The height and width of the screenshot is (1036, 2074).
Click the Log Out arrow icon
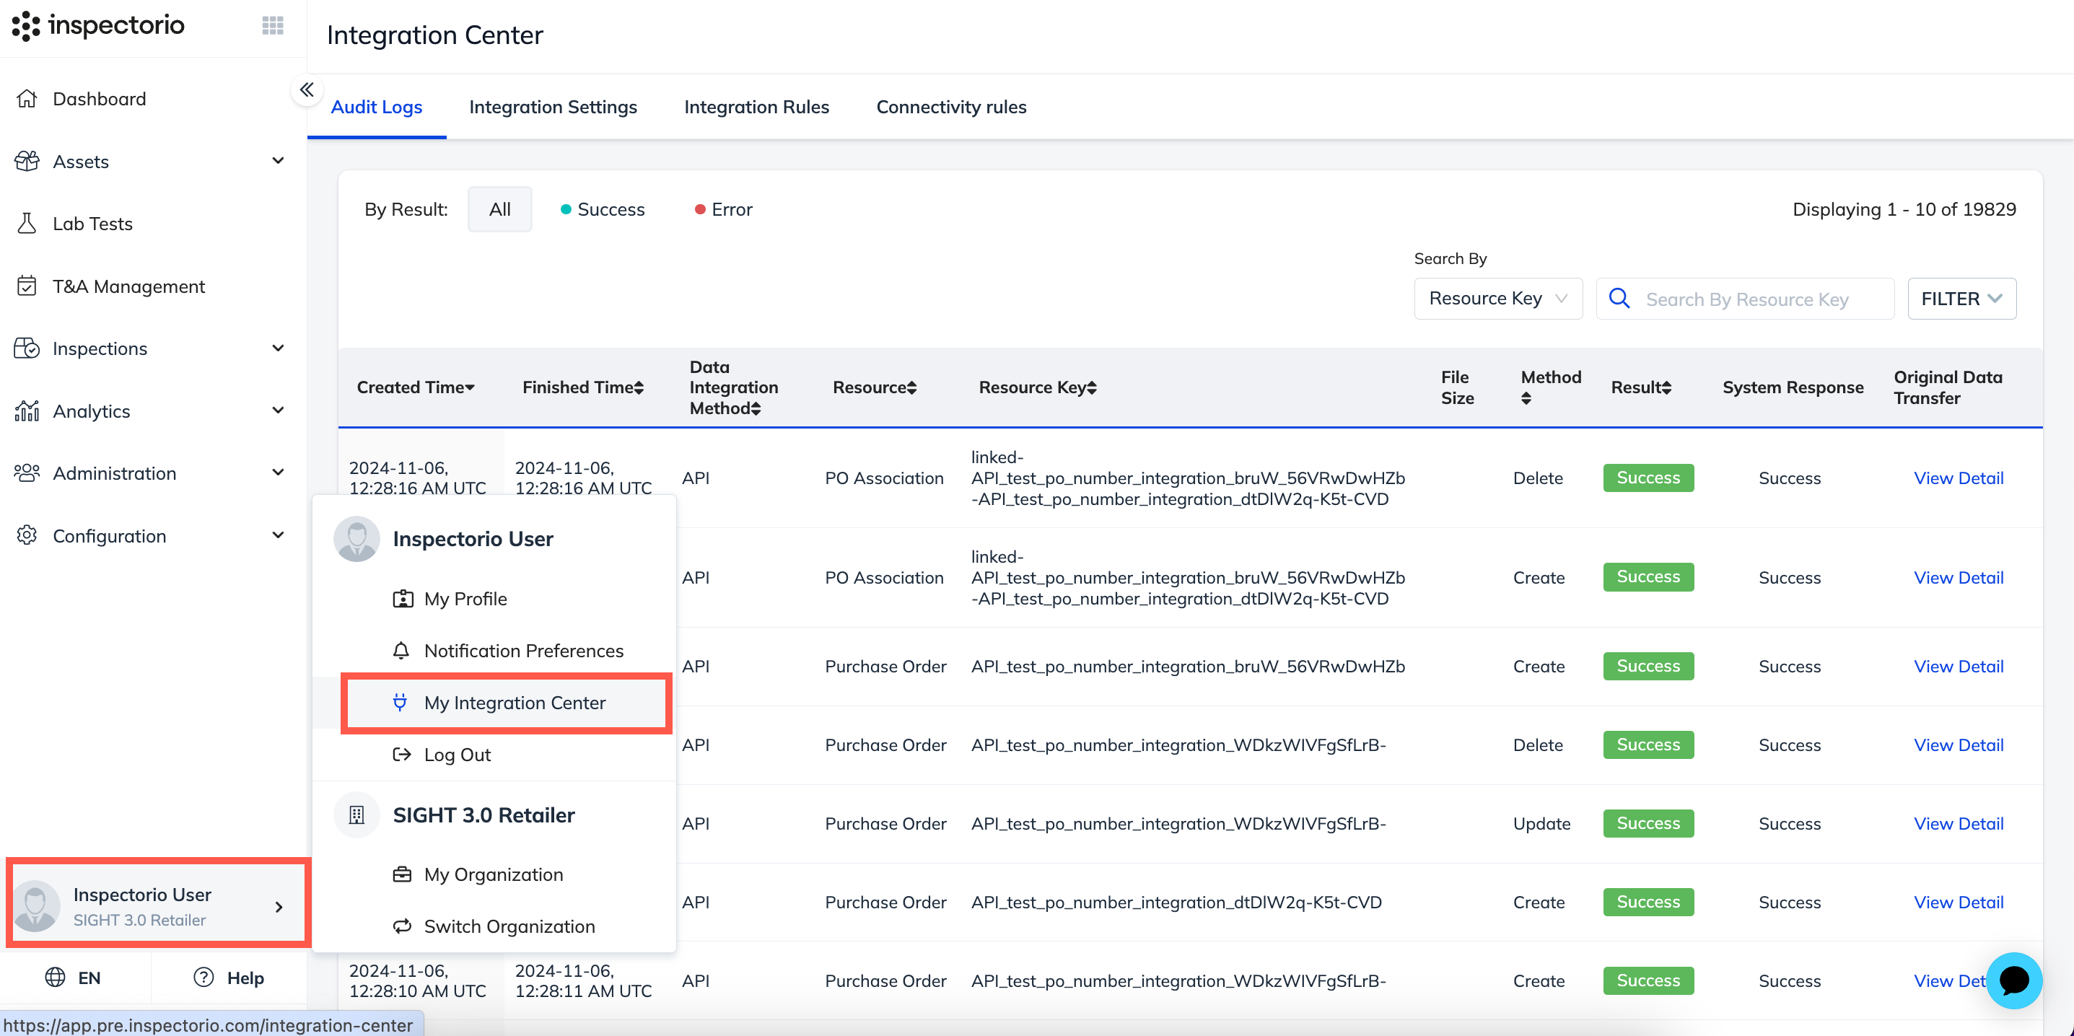[402, 754]
